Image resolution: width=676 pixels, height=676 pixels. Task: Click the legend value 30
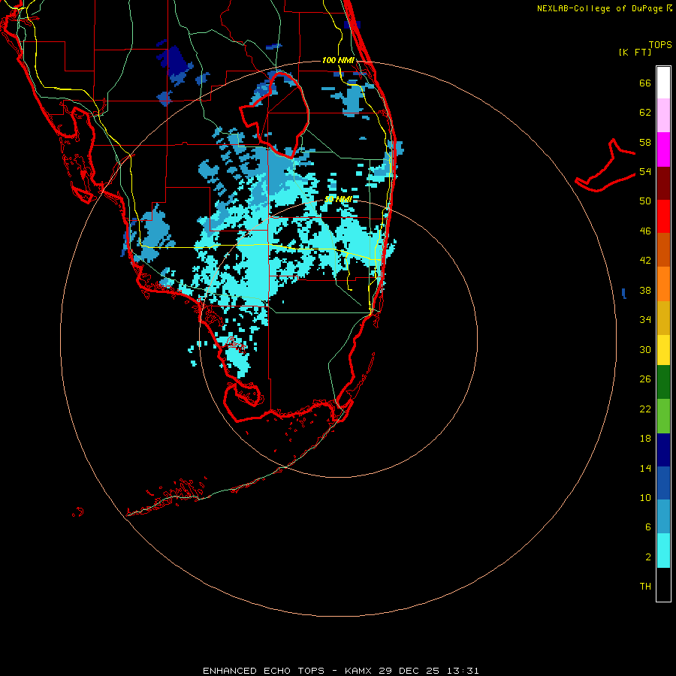click(x=645, y=349)
